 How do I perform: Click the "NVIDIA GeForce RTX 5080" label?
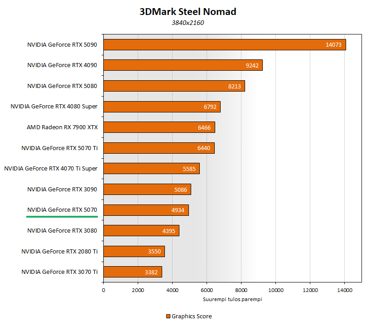point(62,86)
